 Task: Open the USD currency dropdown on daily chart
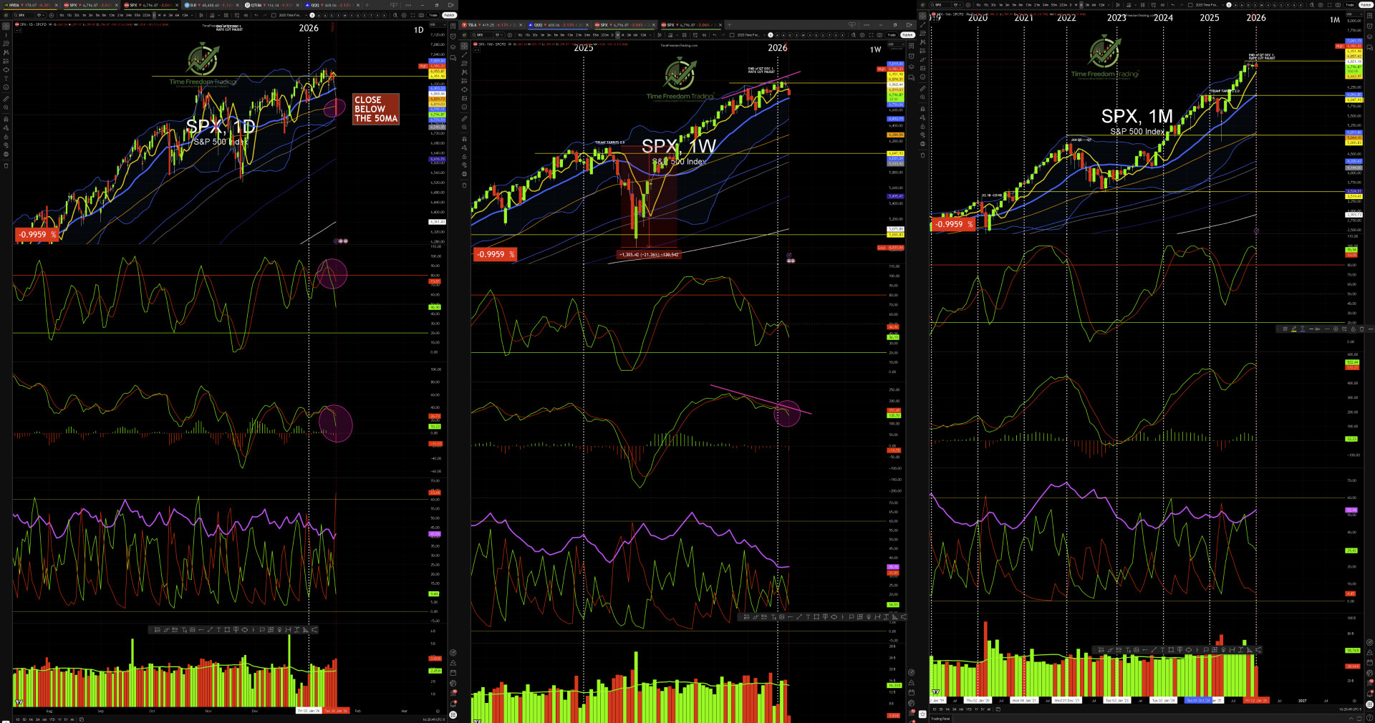[x=437, y=24]
